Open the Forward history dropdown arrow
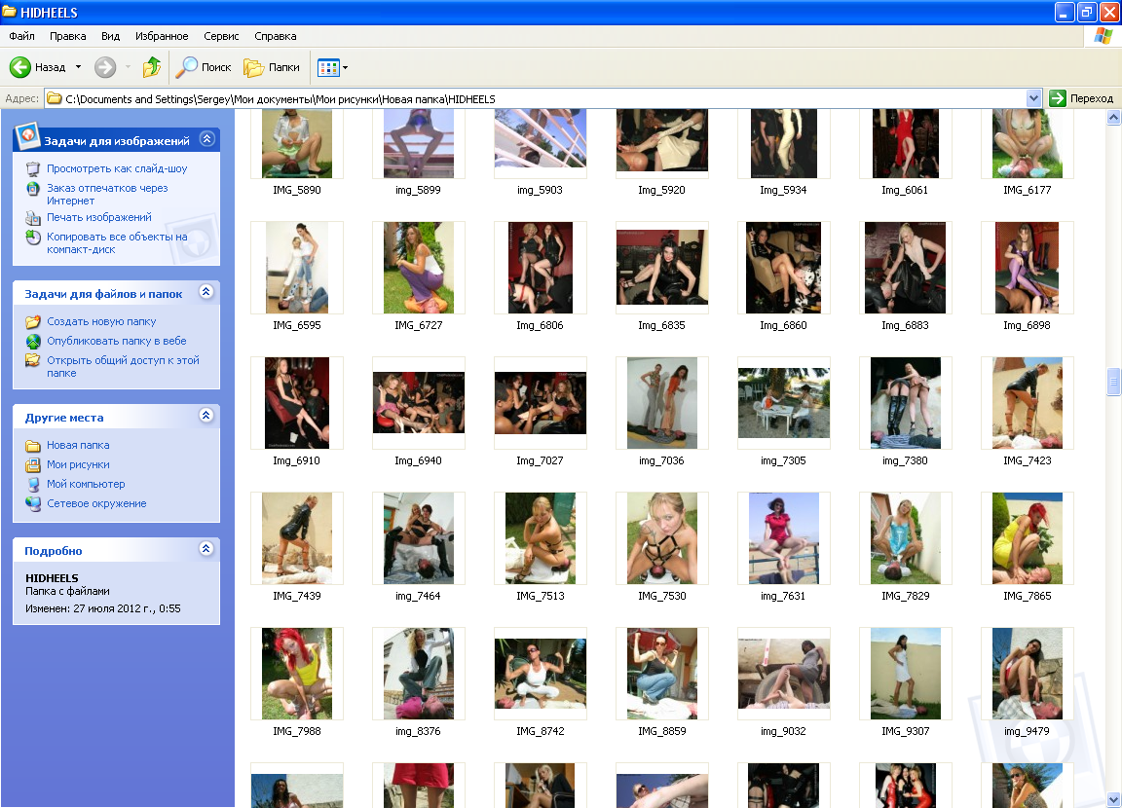Viewport: 1122px width, 808px height. [129, 67]
